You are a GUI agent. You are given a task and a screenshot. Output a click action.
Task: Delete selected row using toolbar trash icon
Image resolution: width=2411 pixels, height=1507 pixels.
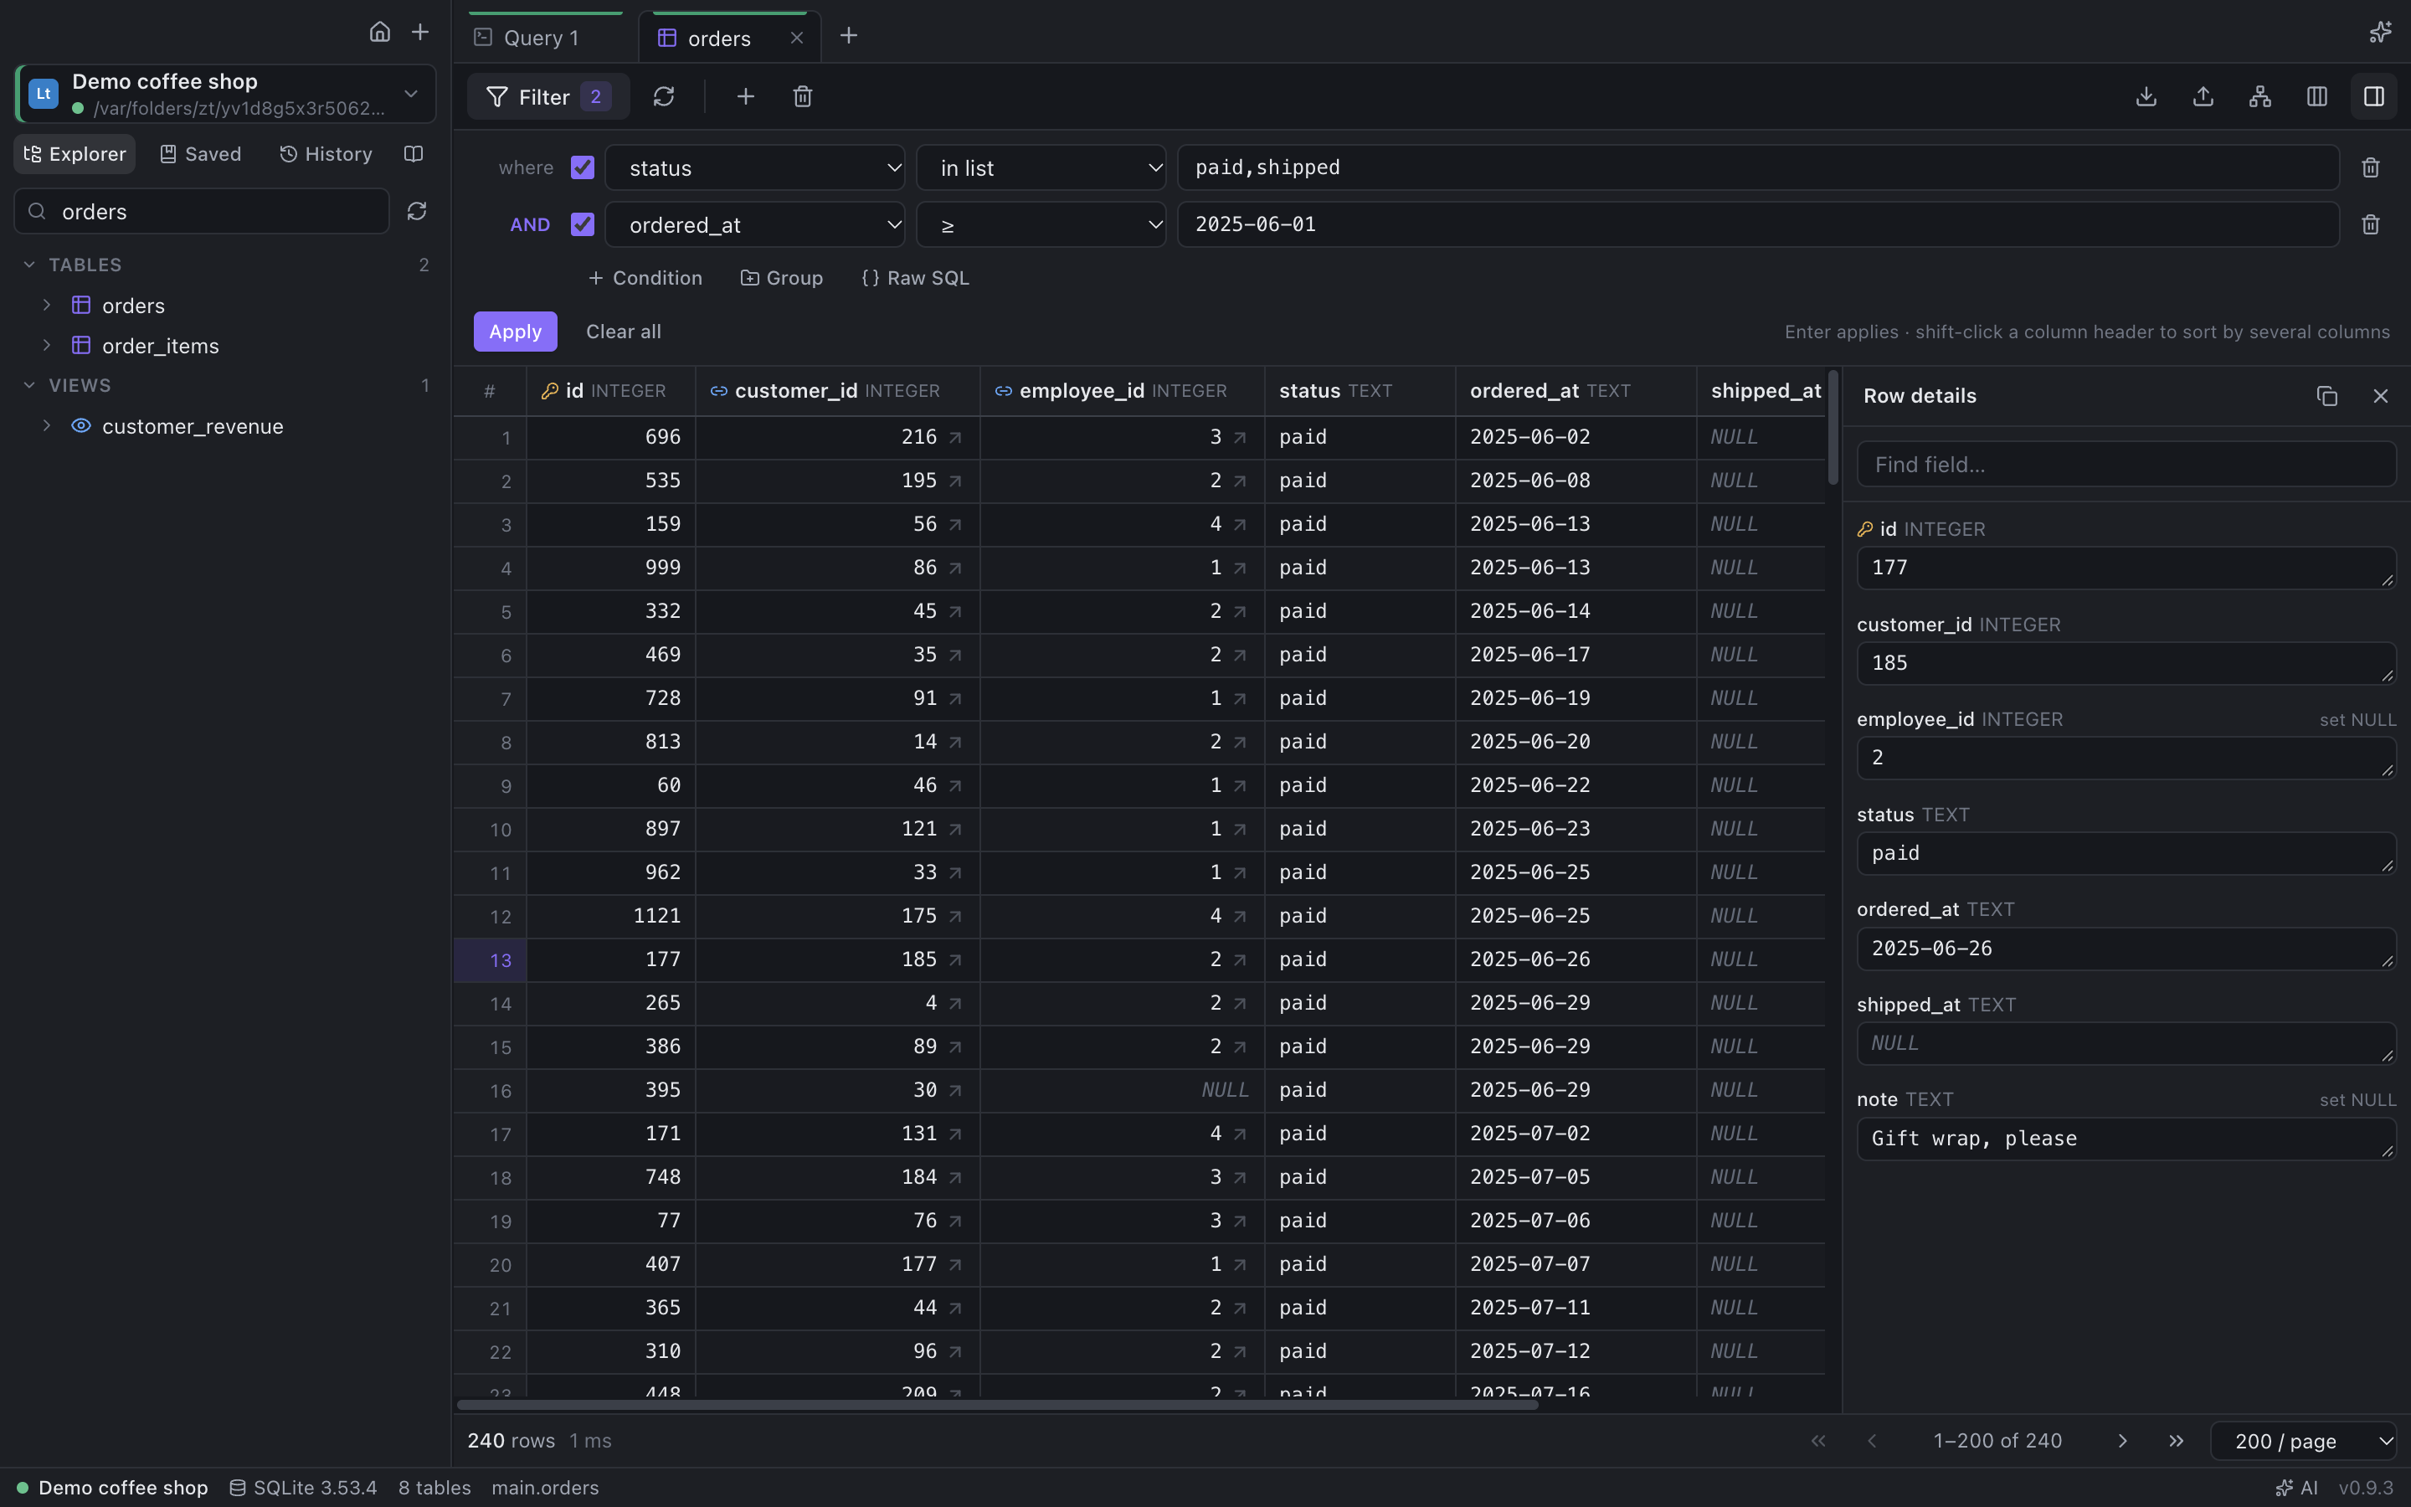(803, 96)
